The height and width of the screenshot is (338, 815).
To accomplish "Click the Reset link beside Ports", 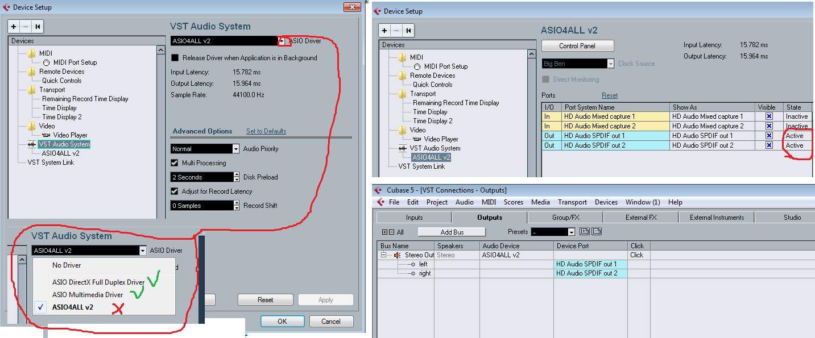I will coord(610,95).
